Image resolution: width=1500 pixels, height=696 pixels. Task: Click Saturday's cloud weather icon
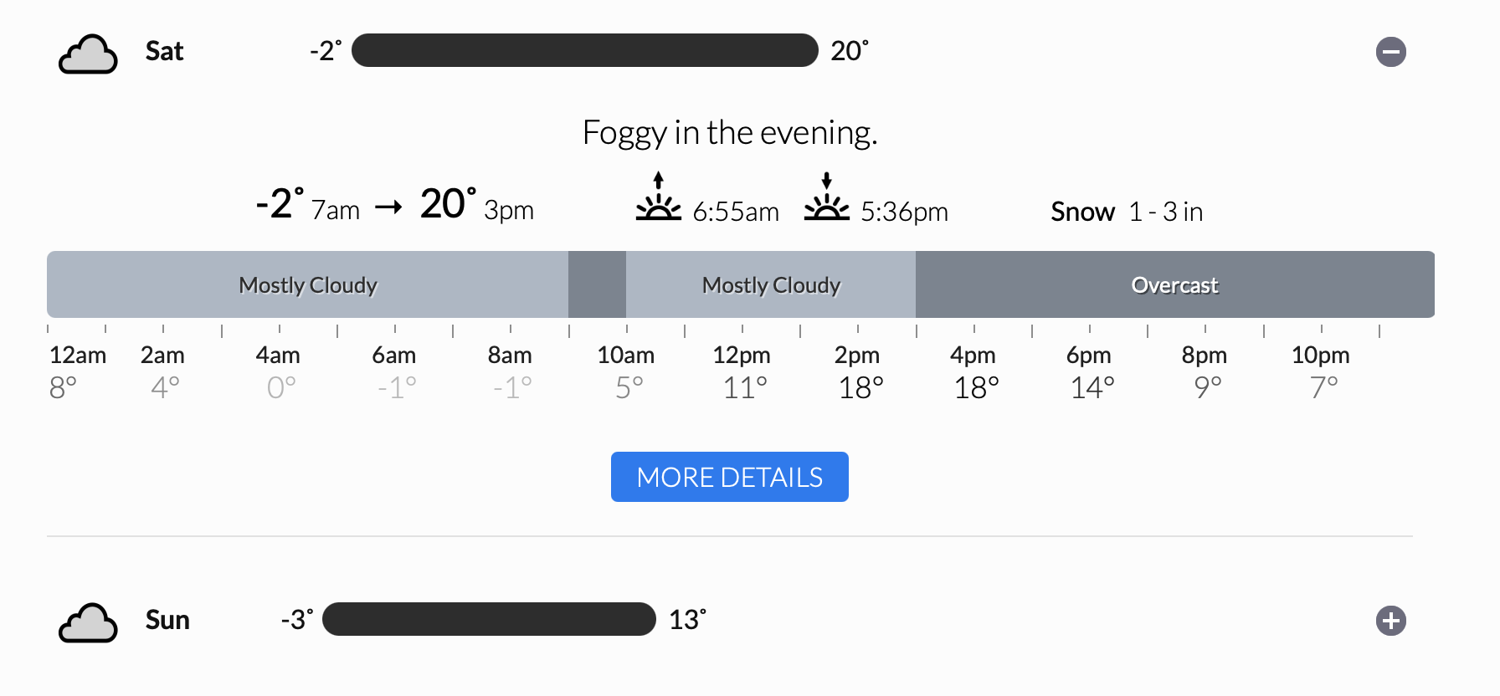click(x=88, y=54)
